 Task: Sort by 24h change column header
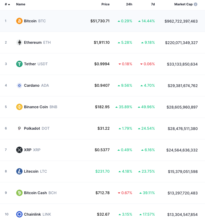[x=129, y=4]
